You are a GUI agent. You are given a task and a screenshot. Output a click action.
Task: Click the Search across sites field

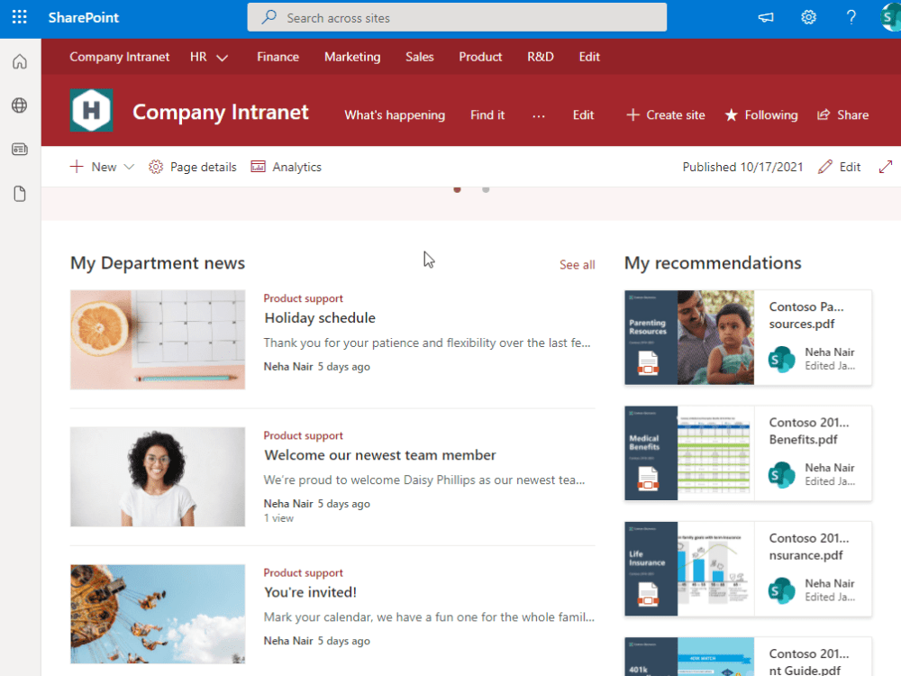tap(457, 17)
